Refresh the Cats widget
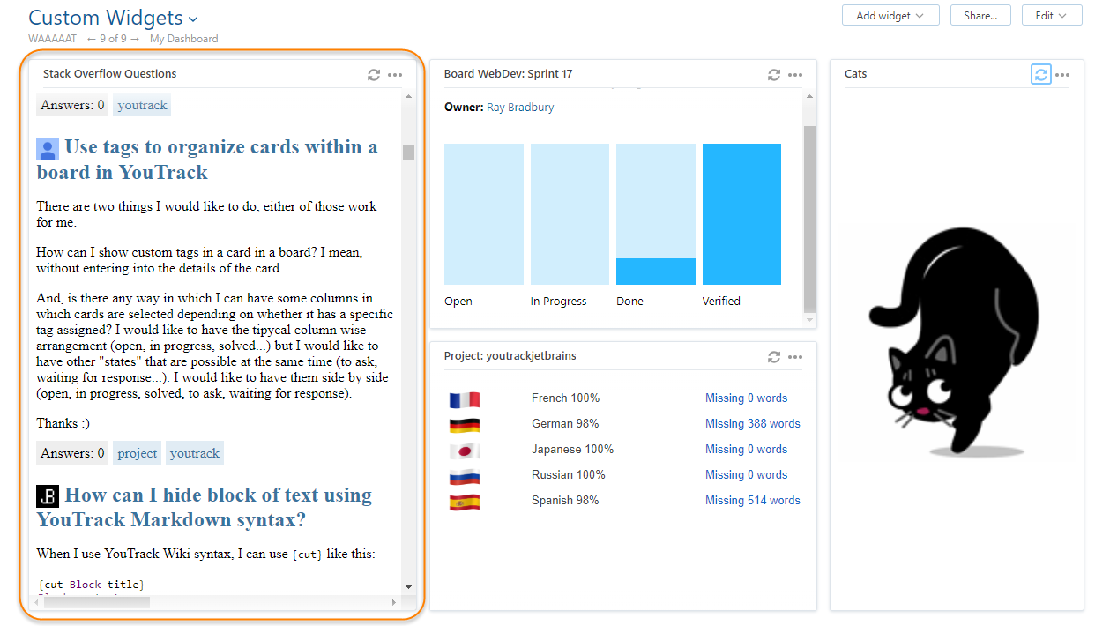 [1041, 75]
